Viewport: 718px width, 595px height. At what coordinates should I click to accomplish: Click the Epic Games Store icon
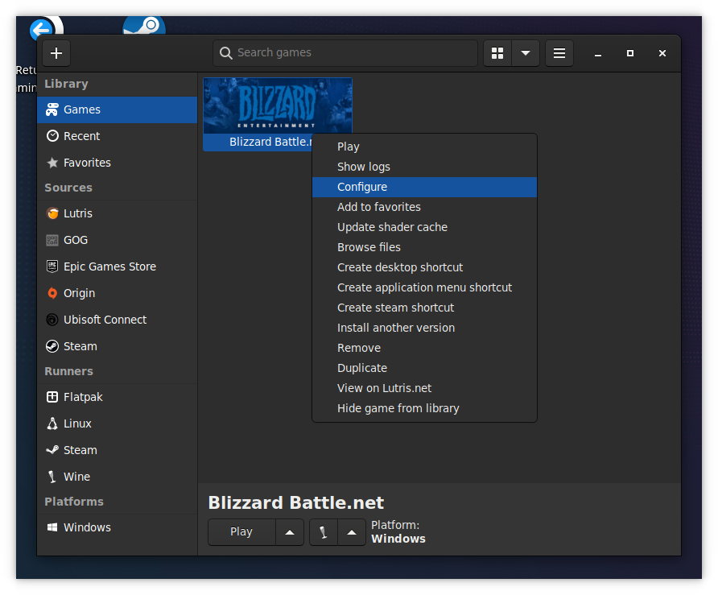click(x=52, y=267)
